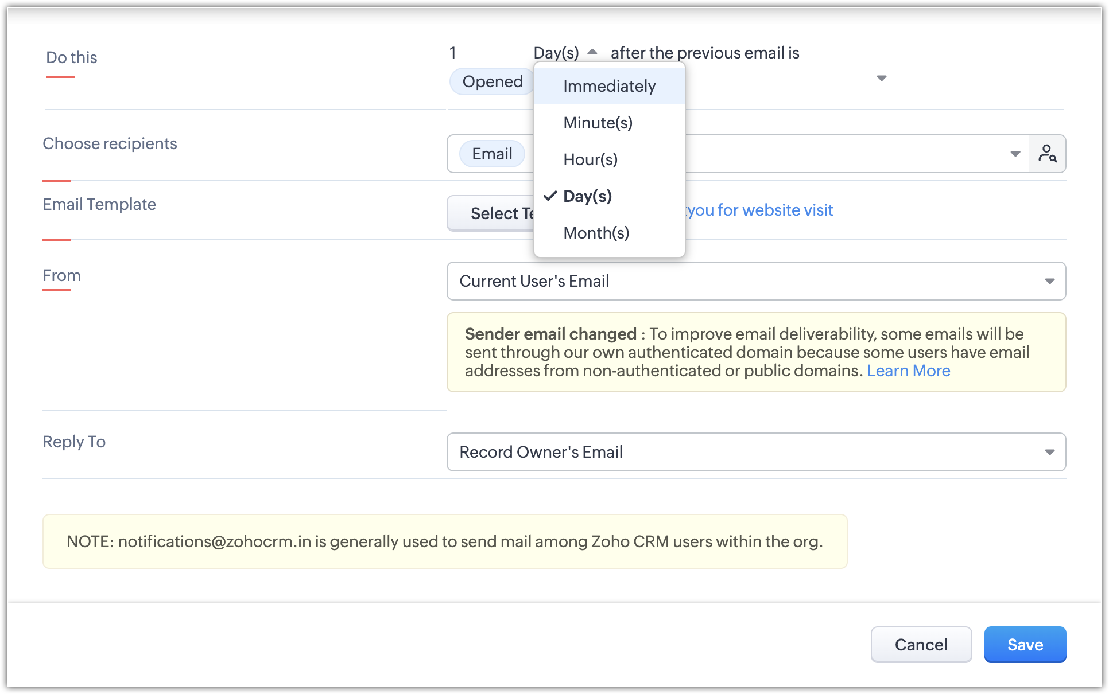Click the user lookup icon beside recipients
Image resolution: width=1109 pixels, height=694 pixels.
pyautogui.click(x=1047, y=154)
